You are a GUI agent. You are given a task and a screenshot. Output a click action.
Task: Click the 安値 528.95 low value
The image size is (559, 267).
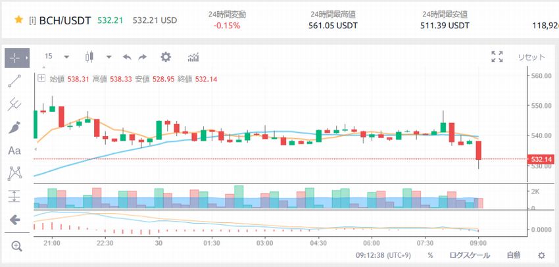tap(155, 79)
